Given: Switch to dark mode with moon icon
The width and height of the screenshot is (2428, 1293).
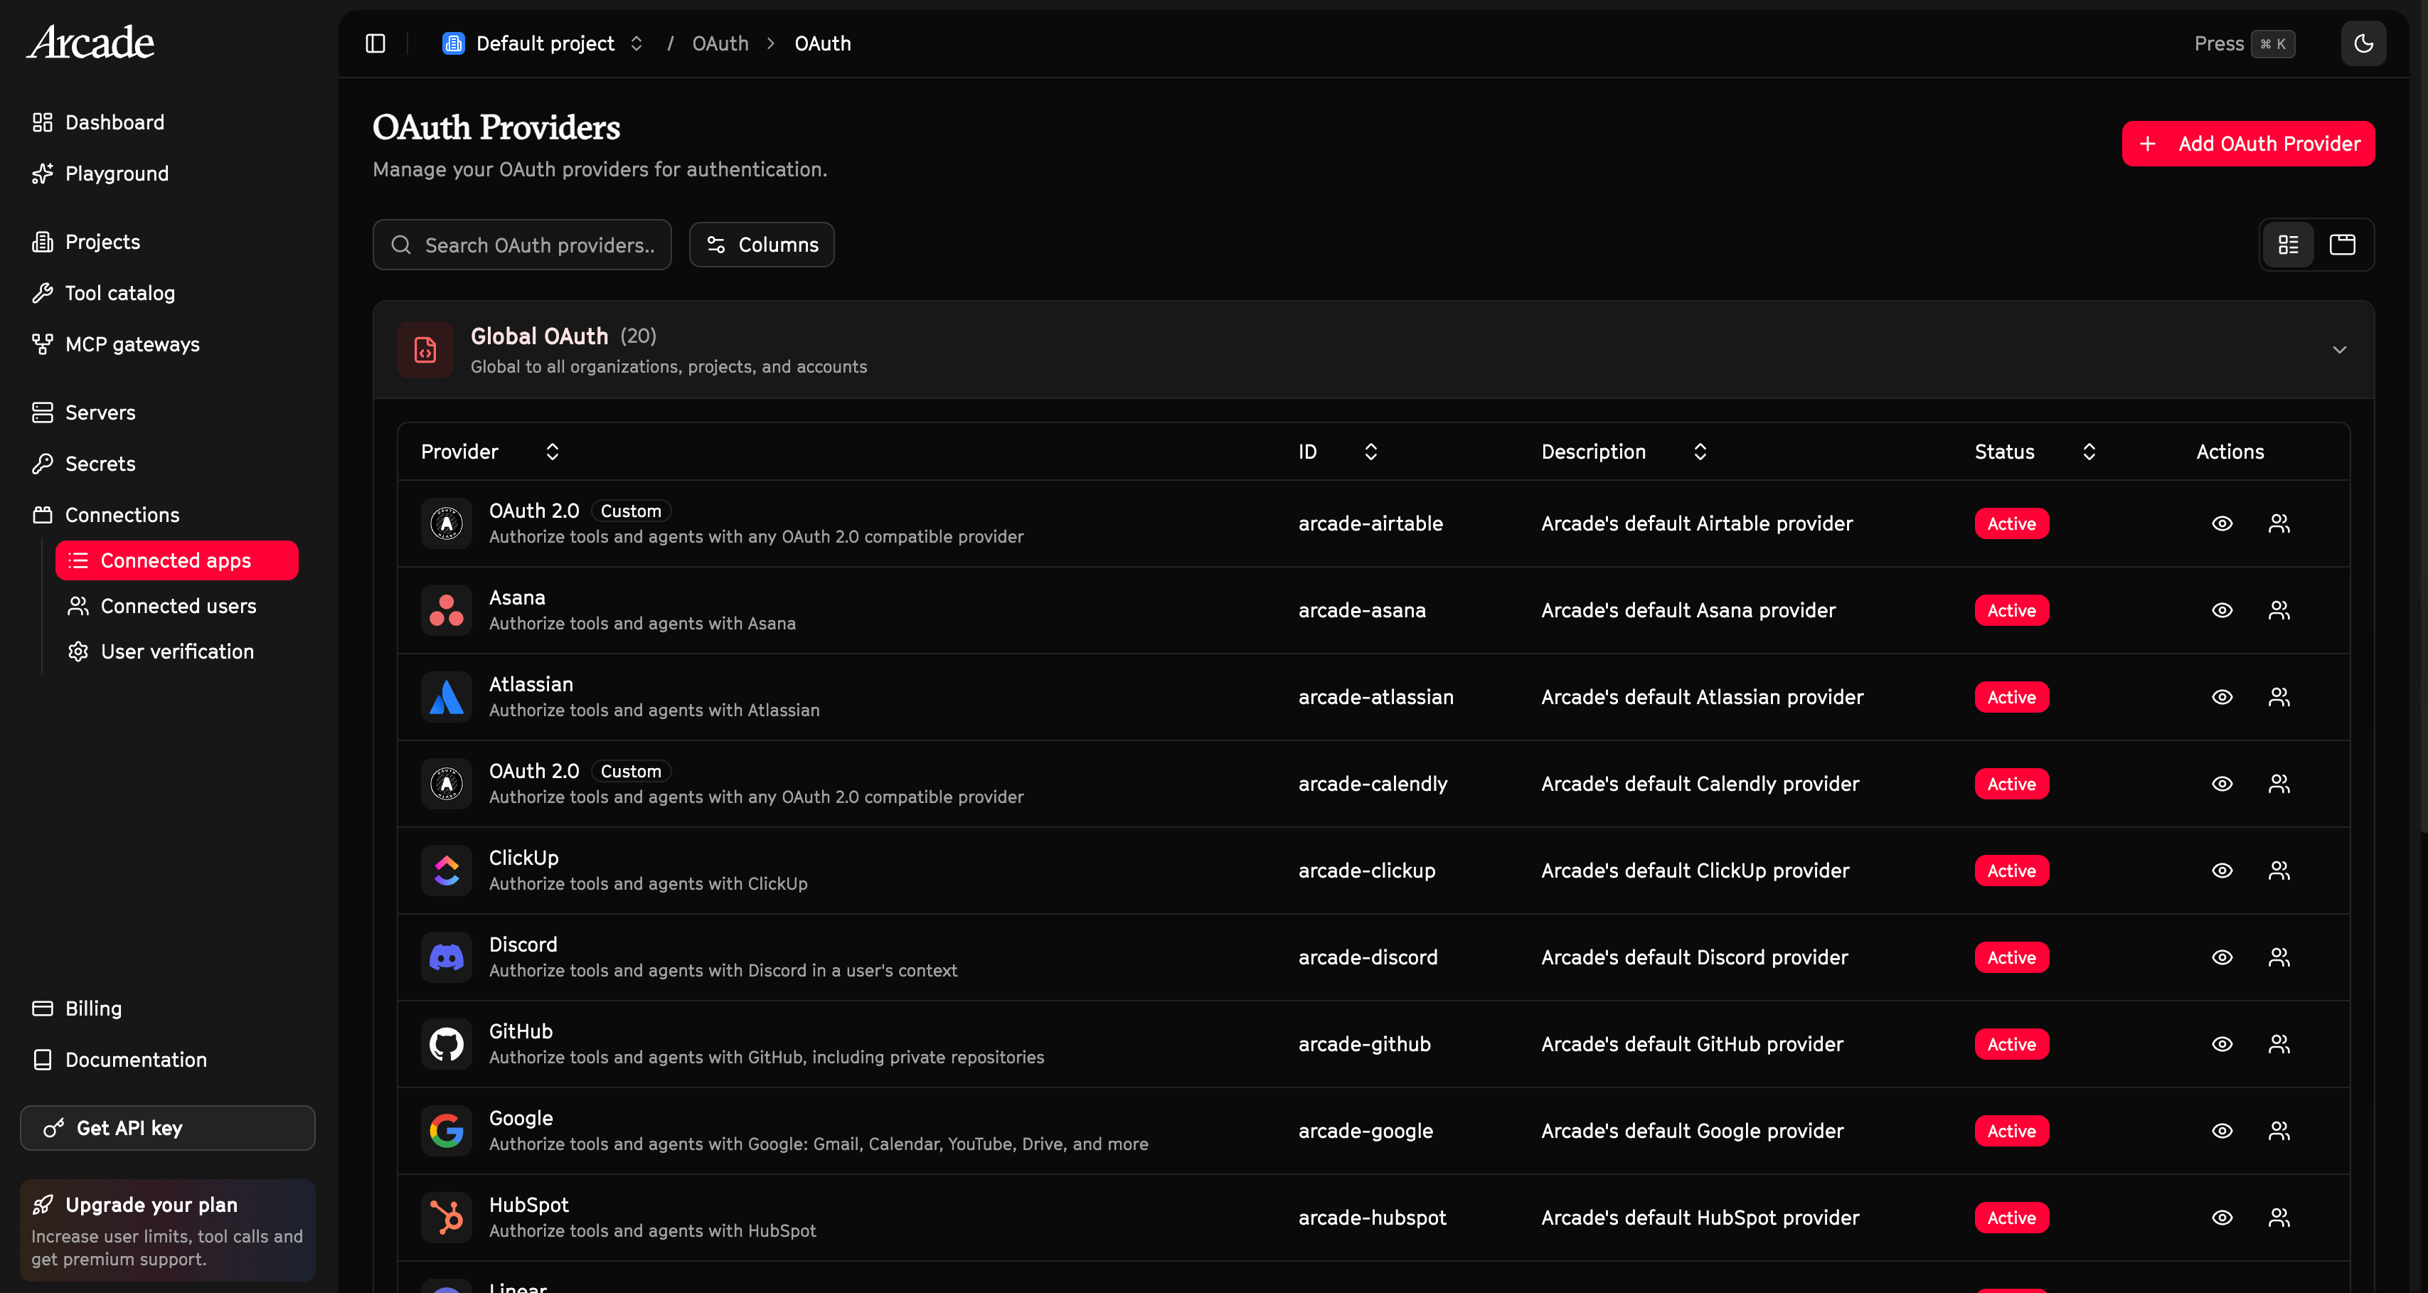Looking at the screenshot, I should click(x=2363, y=43).
